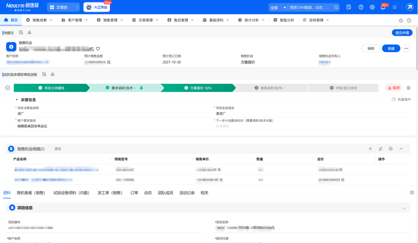
Task: Click the 输单 button
Action: point(394,88)
